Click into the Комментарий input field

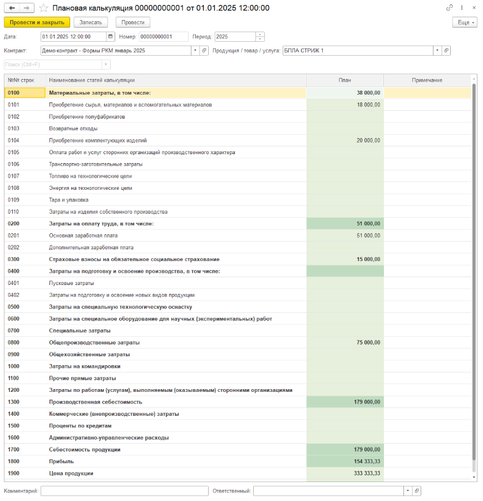pos(124,491)
